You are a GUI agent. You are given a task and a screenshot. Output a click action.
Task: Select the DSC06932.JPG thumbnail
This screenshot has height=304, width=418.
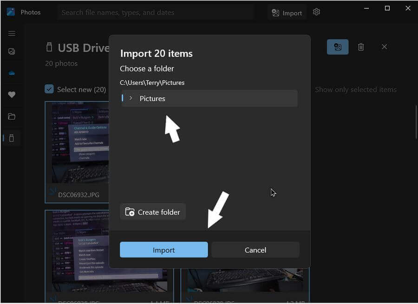point(77,149)
